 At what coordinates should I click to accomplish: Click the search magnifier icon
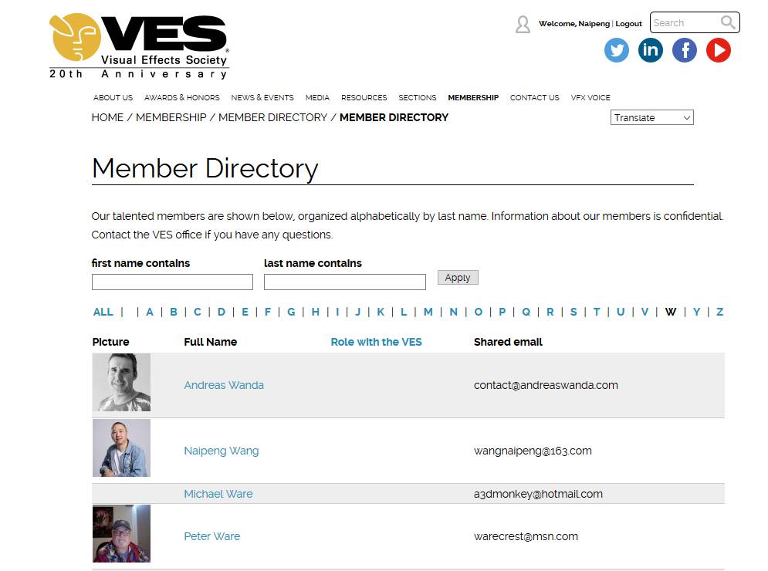tap(728, 22)
